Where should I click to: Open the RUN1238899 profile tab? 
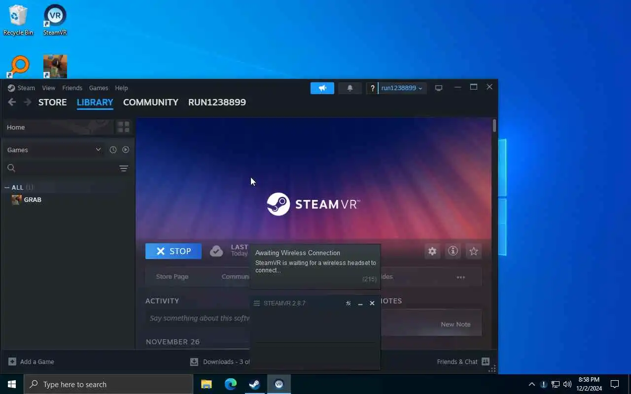click(x=217, y=102)
